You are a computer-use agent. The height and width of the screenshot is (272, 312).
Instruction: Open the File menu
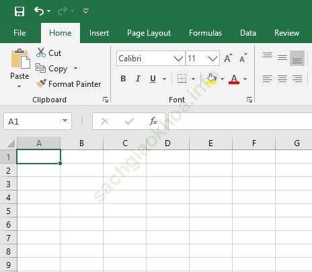point(19,33)
